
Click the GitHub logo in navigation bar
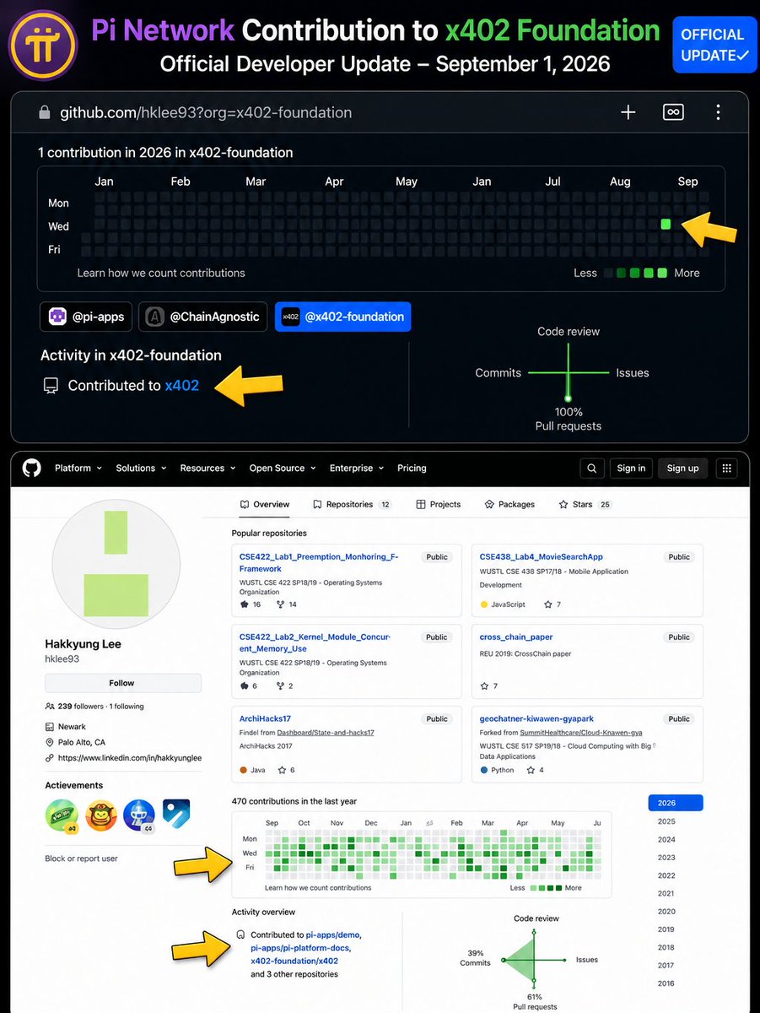(32, 469)
